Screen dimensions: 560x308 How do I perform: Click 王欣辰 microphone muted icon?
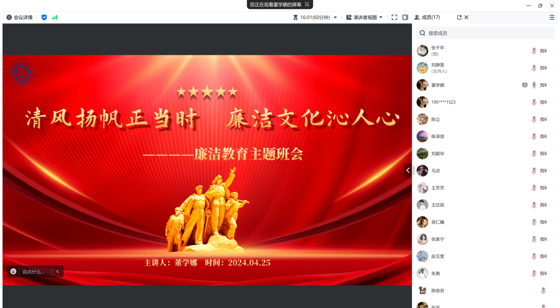[x=534, y=205]
